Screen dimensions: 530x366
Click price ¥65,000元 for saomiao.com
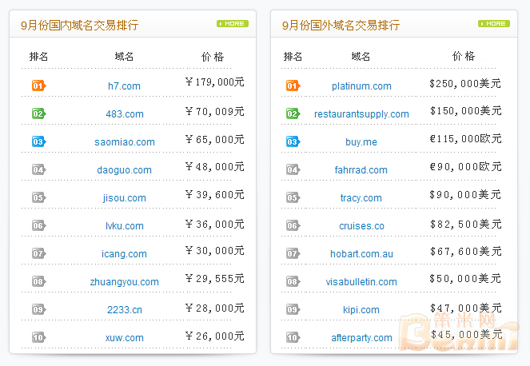[x=214, y=139]
